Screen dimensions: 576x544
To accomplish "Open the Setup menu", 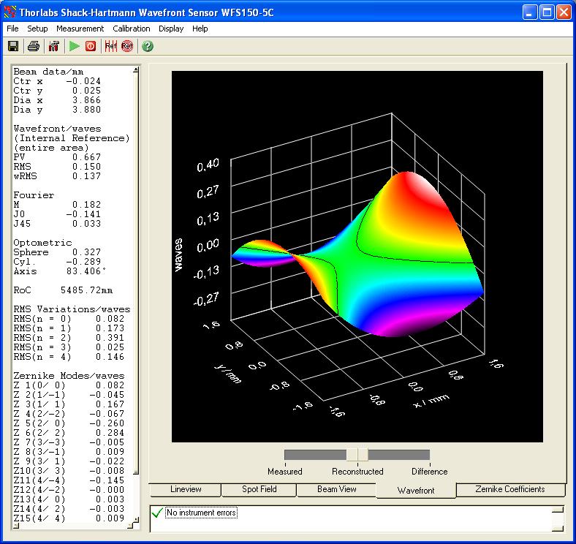I will [x=37, y=29].
